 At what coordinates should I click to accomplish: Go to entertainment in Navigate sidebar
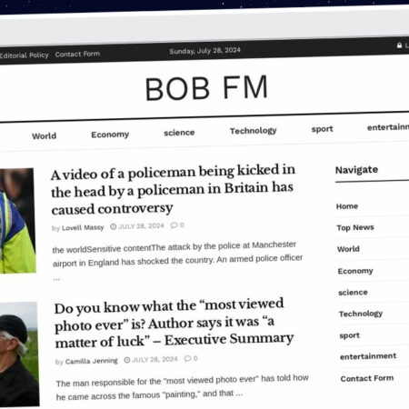(368, 356)
